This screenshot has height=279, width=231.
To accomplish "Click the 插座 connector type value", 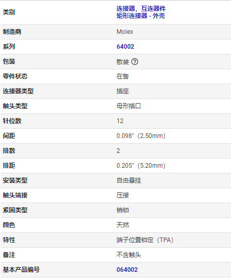I will click(x=122, y=91).
